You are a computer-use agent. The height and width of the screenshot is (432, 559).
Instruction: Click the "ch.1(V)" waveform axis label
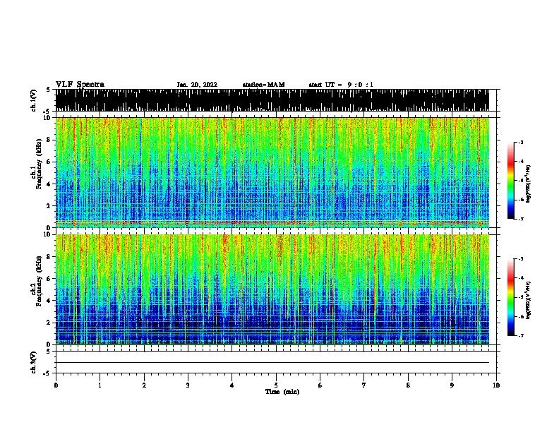(33, 100)
